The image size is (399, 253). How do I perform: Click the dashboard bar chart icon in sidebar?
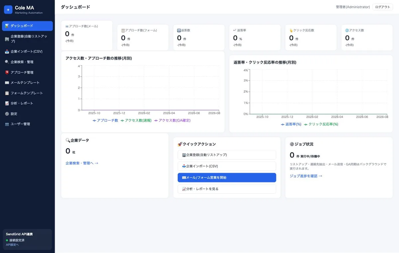pyautogui.click(x=7, y=26)
